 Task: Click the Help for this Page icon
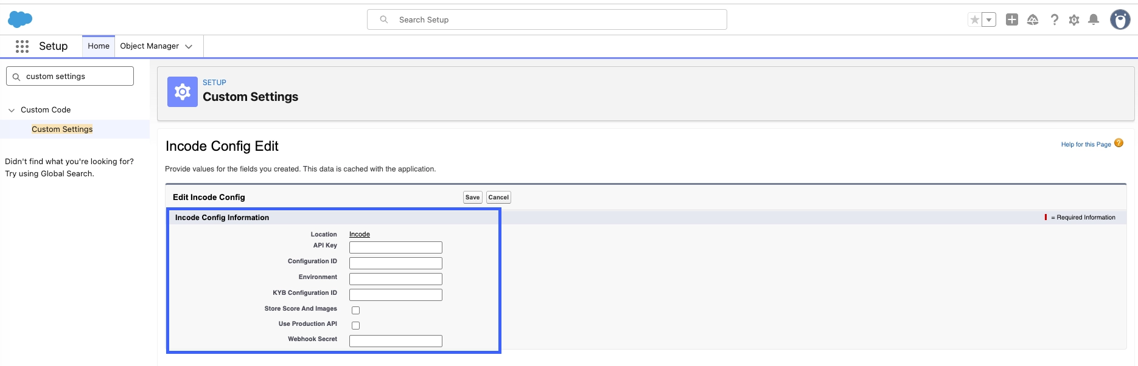pos(1119,143)
